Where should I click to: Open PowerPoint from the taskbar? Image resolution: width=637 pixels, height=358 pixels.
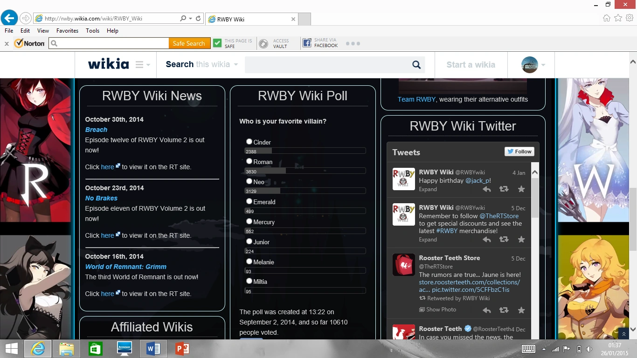tap(182, 349)
